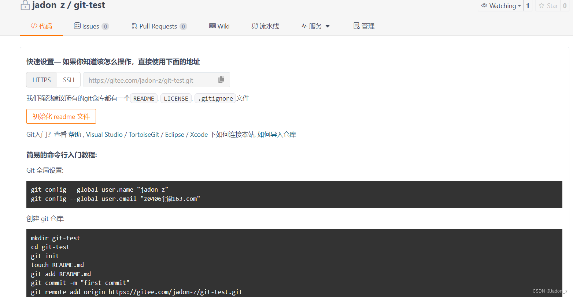Click the git commit -m "first commit" line
Screen dimensions: 573x297
[x=80, y=283]
